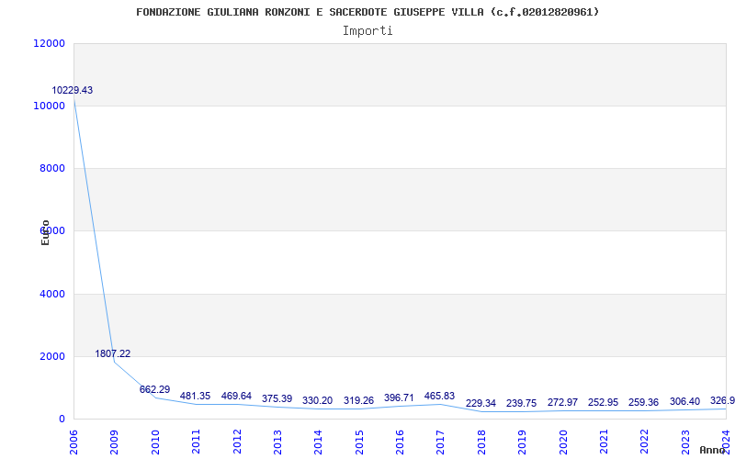Image resolution: width=735 pixels, height=459 pixels.
Task: Click the 2000 y-axis tick label
Action: [x=51, y=356]
